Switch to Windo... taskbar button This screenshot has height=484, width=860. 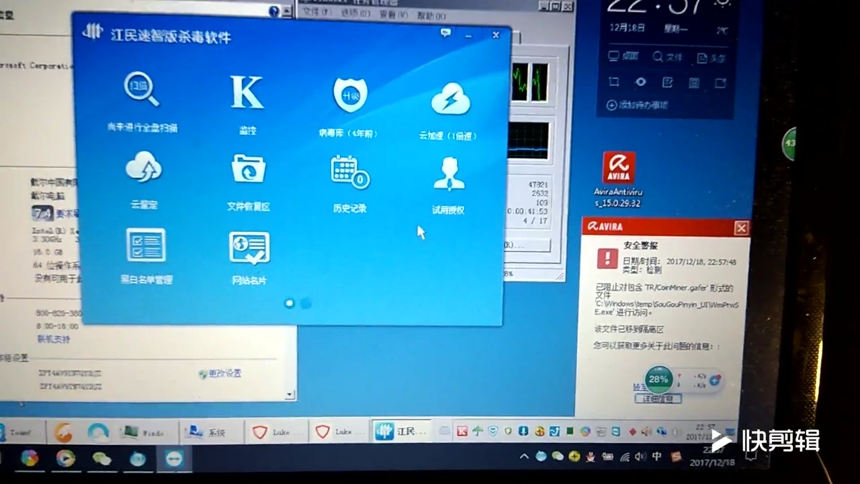(146, 432)
